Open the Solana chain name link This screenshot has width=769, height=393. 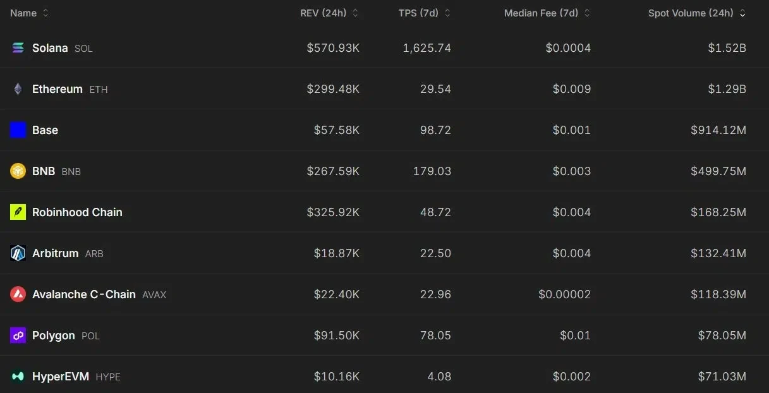pyautogui.click(x=50, y=48)
